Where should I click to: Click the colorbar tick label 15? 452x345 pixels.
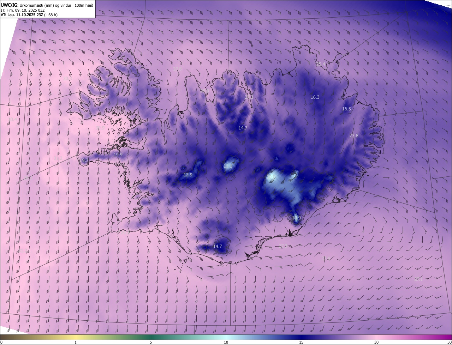pyautogui.click(x=301, y=342)
